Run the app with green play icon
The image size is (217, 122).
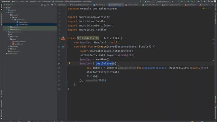[x=173, y=1]
